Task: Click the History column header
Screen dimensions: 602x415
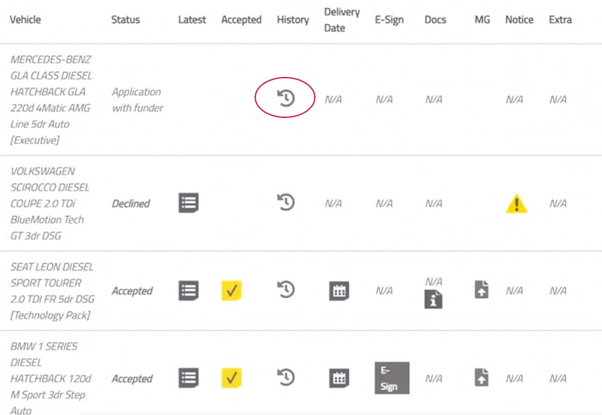Action: [x=293, y=20]
